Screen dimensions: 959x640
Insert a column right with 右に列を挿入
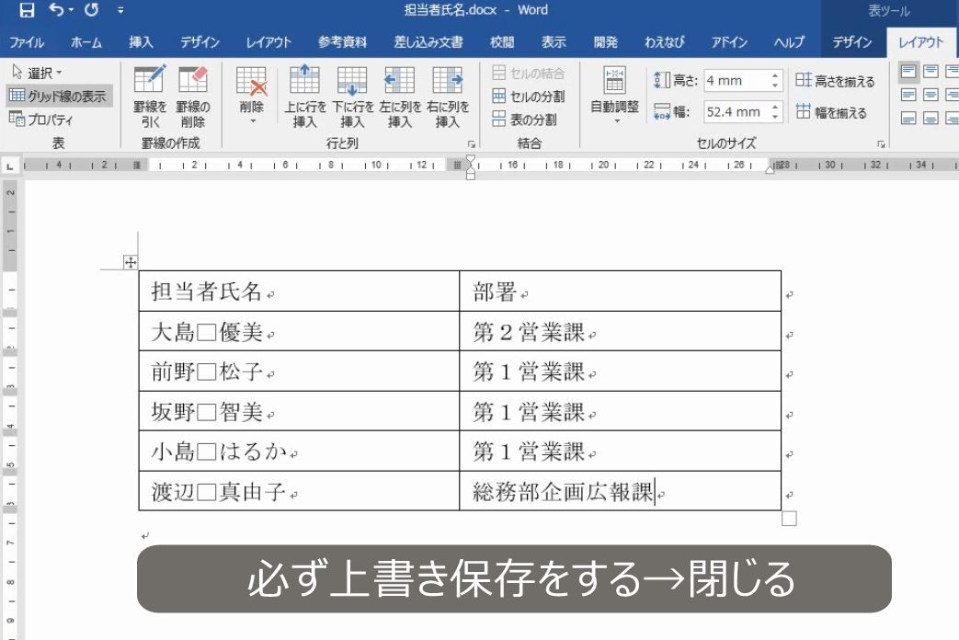[447, 95]
